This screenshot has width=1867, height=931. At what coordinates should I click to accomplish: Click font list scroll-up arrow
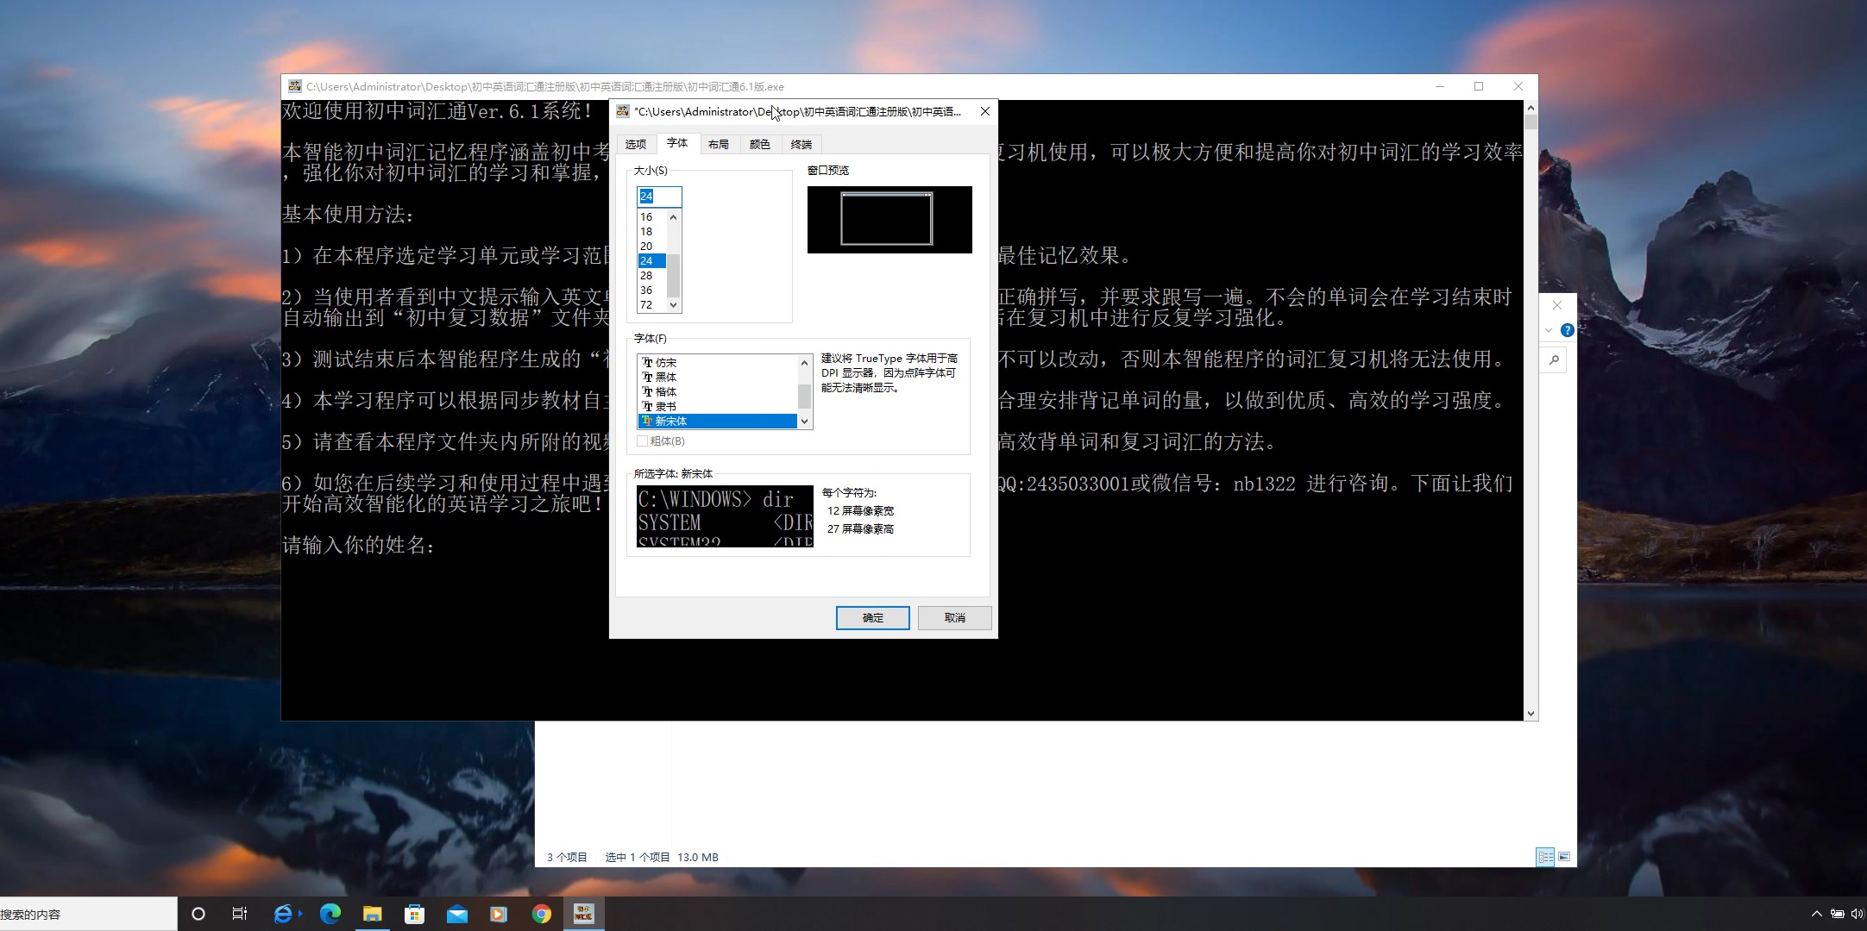(x=805, y=363)
